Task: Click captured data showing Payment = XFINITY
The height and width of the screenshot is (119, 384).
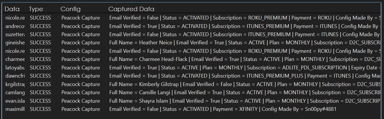Action: coord(225,109)
